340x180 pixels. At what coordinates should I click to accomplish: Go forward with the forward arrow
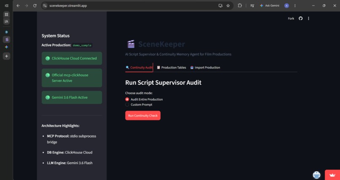27,5
